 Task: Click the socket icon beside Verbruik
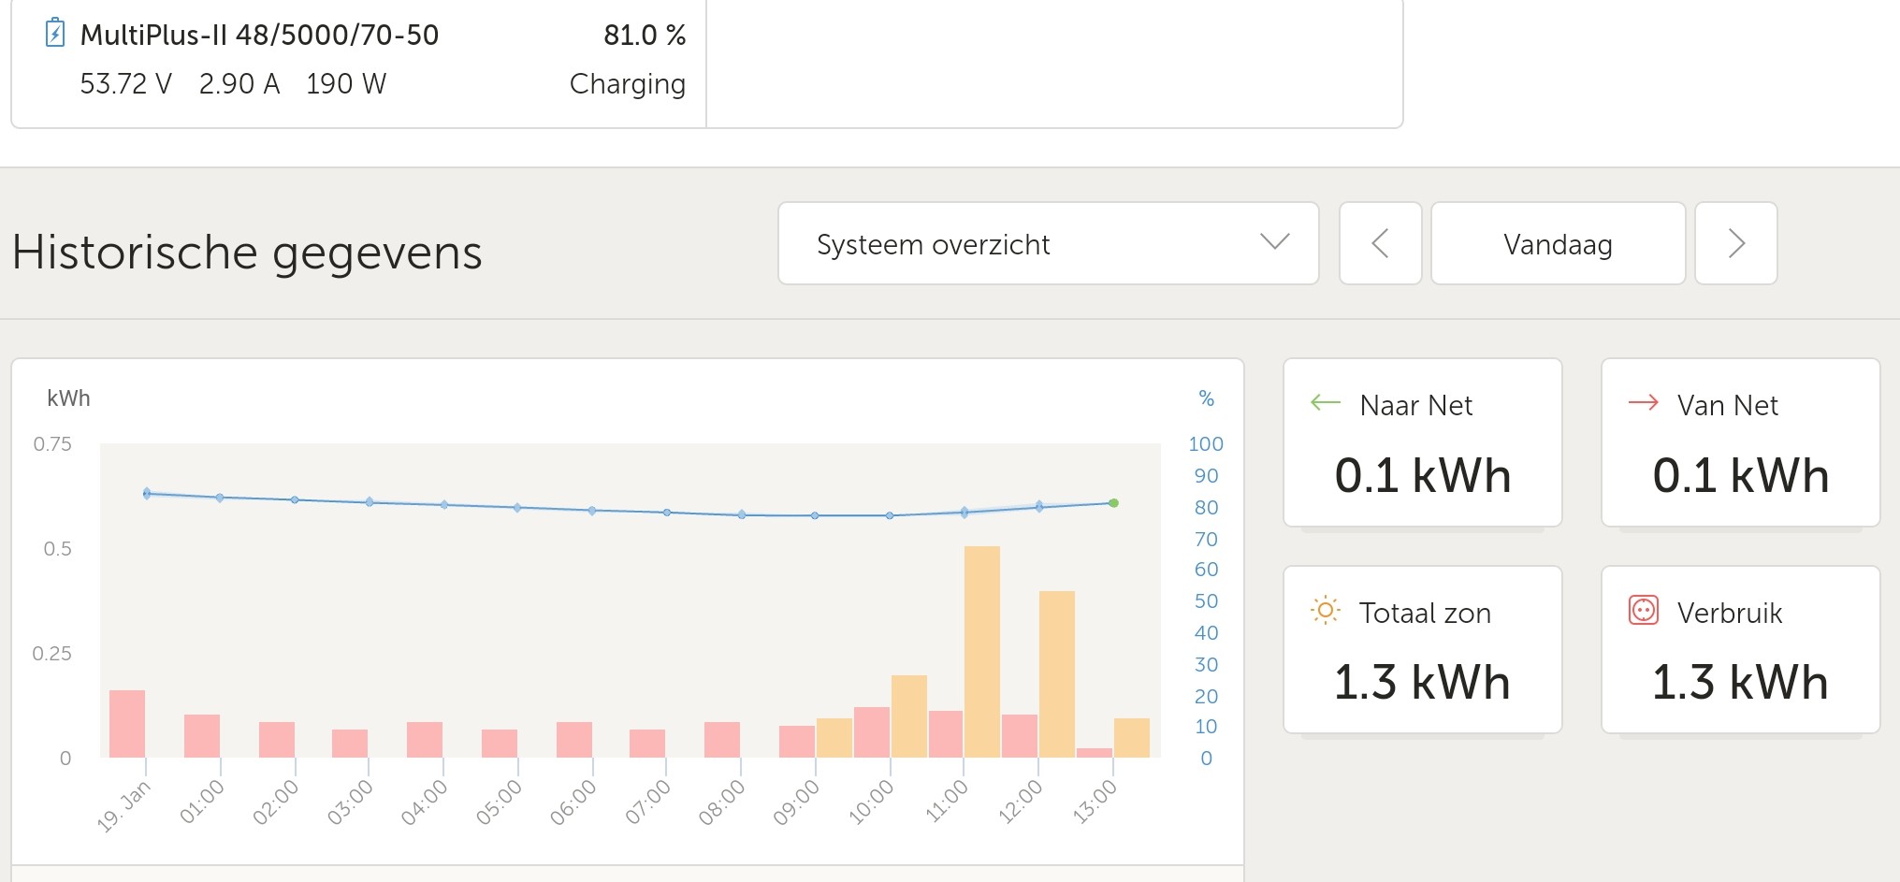1643,611
